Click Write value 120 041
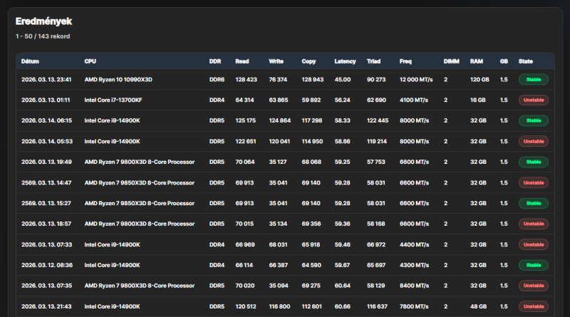The image size is (570, 317). pyautogui.click(x=279, y=141)
